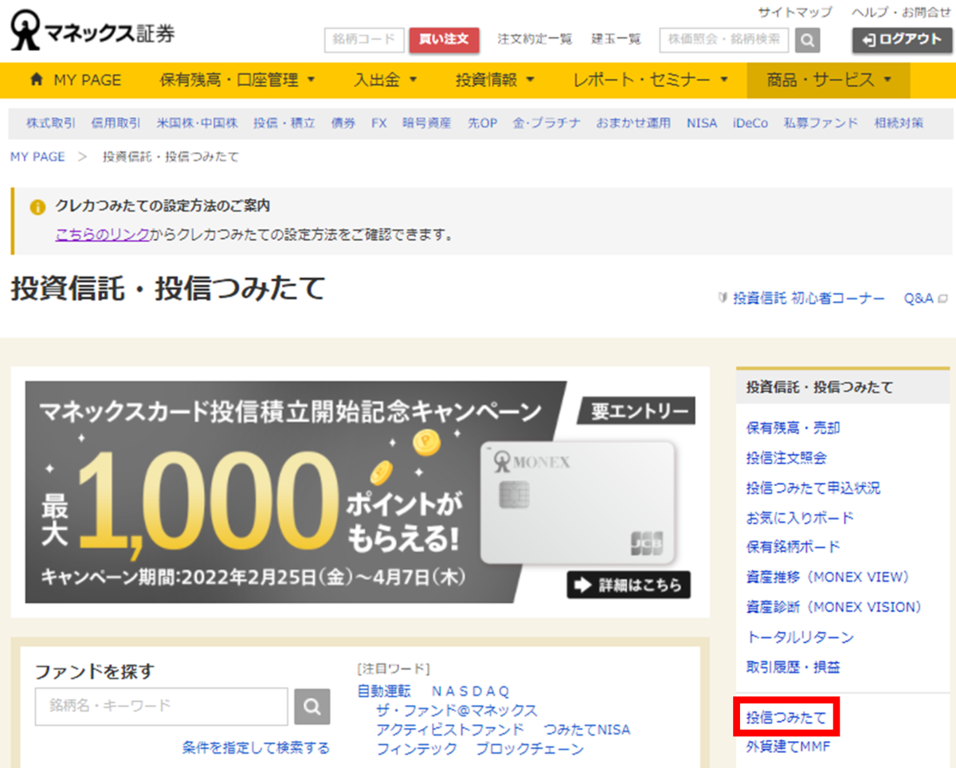Expand the 投資情報 menu

[495, 80]
